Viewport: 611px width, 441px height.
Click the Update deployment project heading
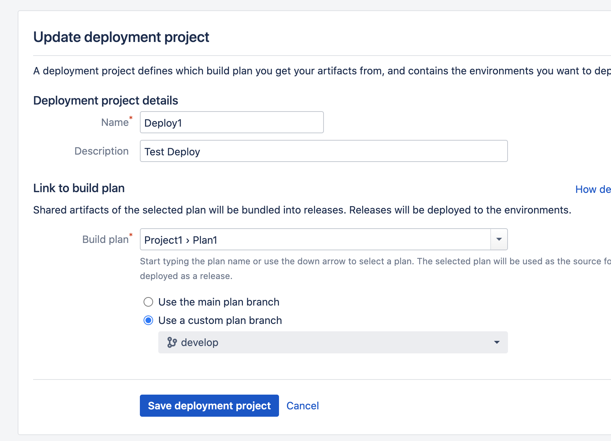click(x=121, y=37)
